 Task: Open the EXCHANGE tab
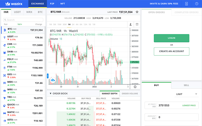[38, 4]
